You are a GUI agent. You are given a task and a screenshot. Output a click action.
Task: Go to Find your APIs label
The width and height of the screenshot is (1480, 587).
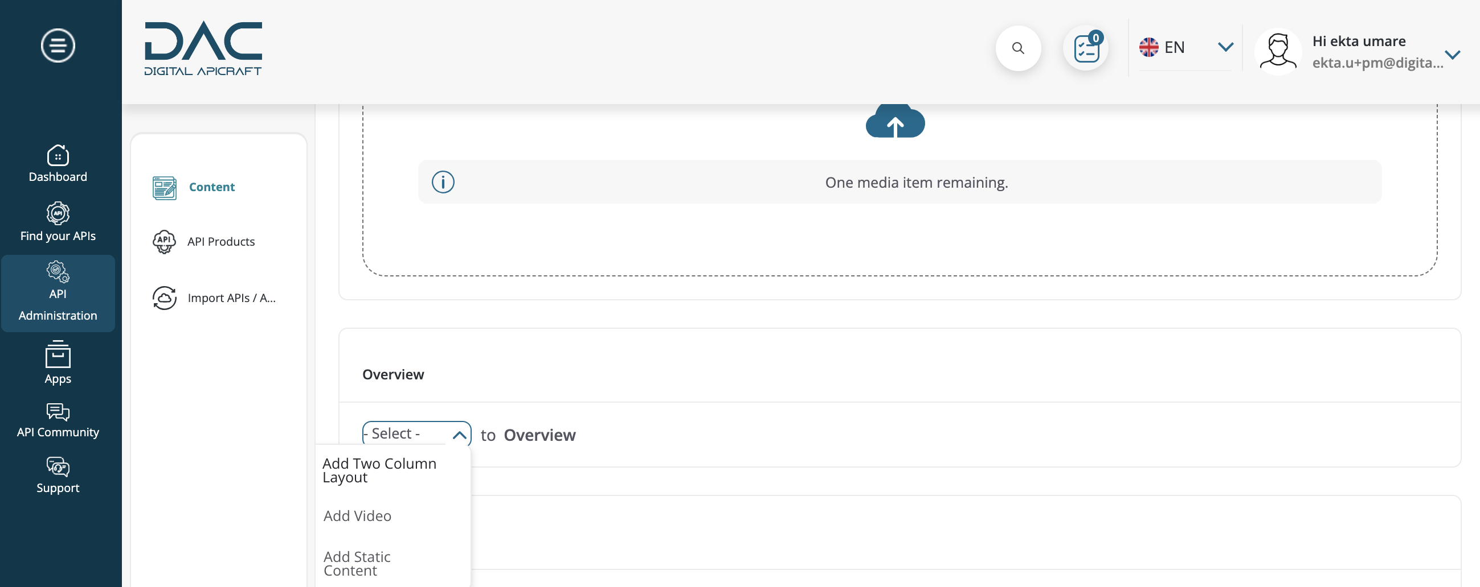click(58, 236)
